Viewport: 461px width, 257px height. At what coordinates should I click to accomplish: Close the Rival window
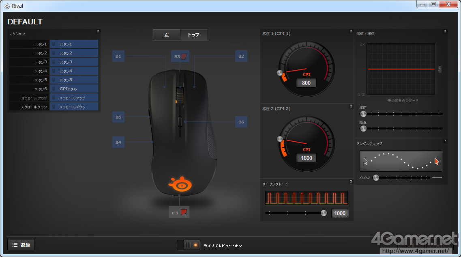449,4
